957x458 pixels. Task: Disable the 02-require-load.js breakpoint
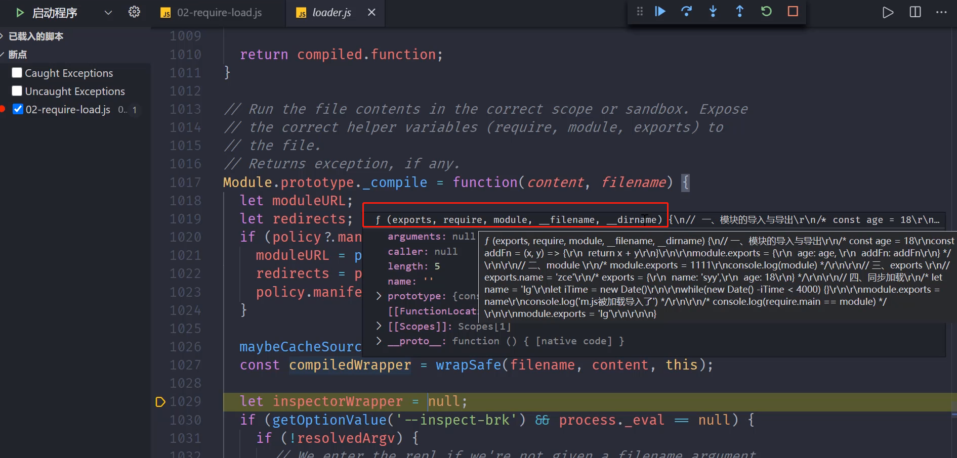coord(18,109)
